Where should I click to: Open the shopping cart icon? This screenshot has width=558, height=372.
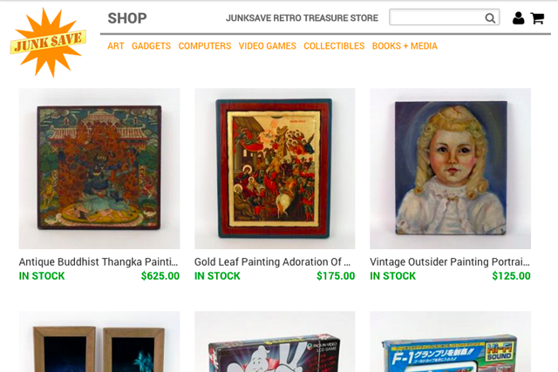537,17
